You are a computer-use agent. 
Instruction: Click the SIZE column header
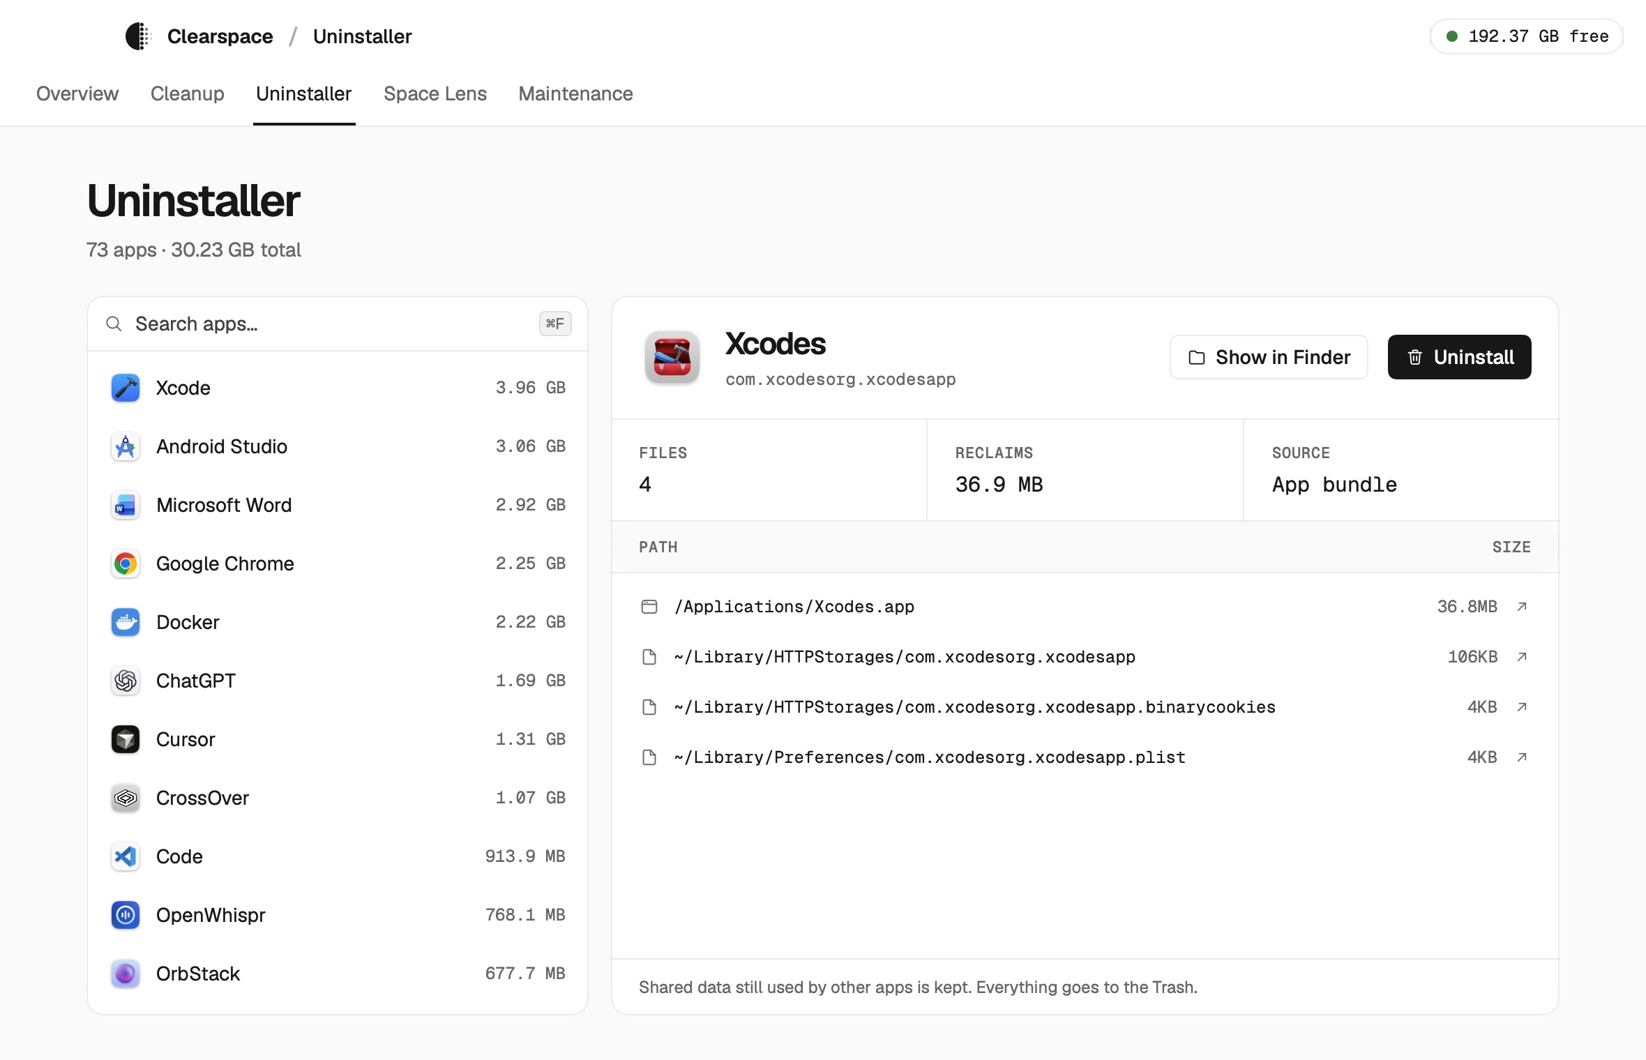pyautogui.click(x=1511, y=547)
